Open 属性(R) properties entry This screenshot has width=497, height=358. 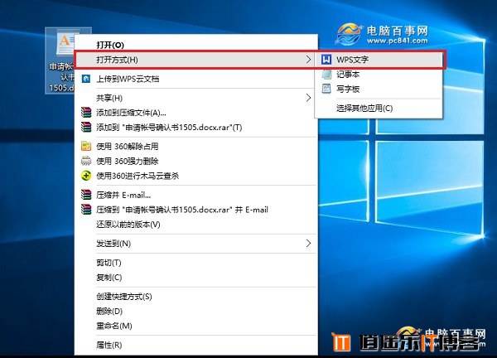click(x=195, y=345)
